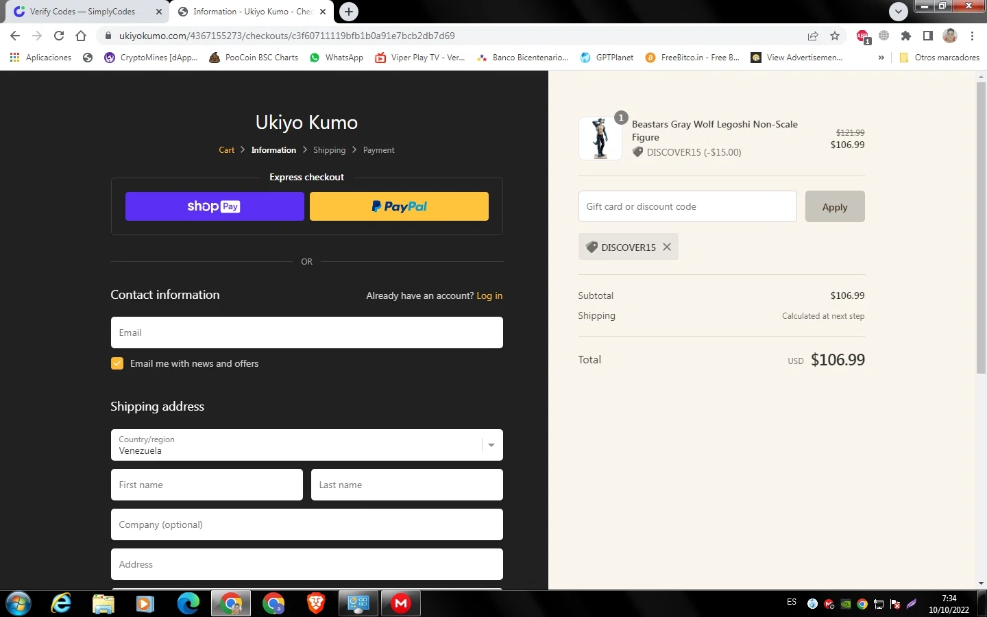
Task: Open browser home page icon
Action: pos(81,36)
